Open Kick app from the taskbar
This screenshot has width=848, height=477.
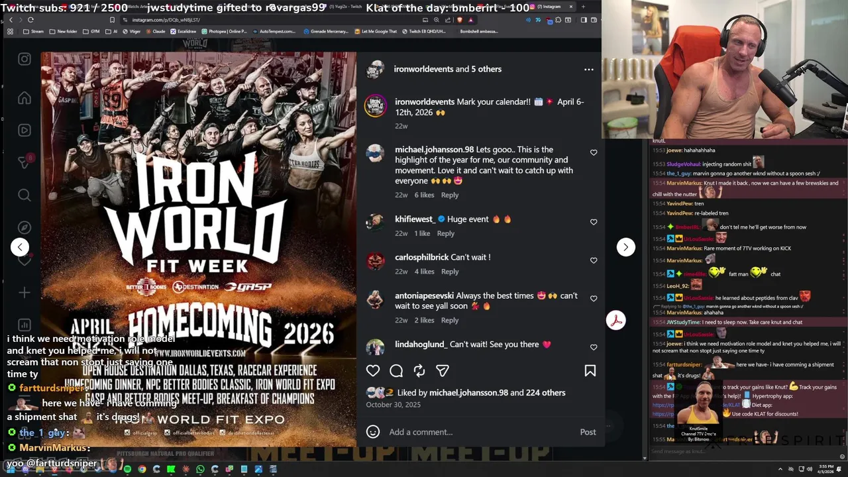[x=171, y=469]
